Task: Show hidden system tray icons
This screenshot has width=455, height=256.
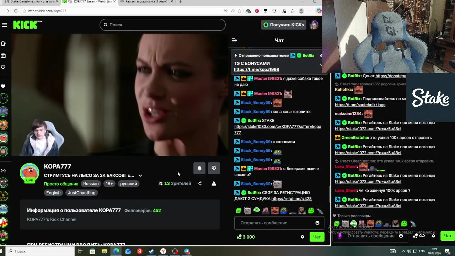Action: tap(403, 251)
